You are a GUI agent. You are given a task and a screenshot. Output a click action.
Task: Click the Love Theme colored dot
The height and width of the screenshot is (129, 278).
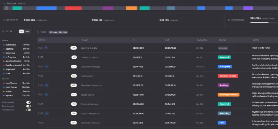[x=4, y=83]
